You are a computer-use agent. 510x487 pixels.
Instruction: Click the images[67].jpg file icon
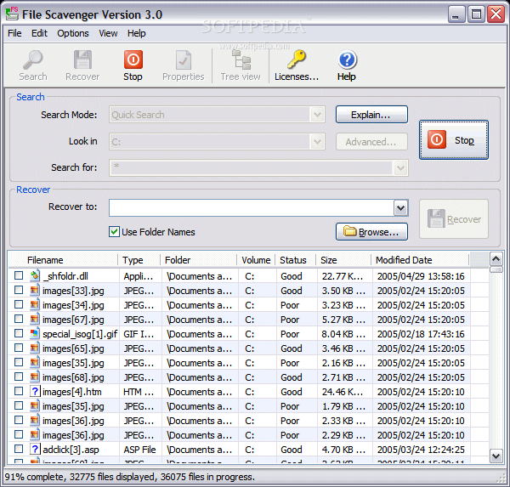[35, 319]
